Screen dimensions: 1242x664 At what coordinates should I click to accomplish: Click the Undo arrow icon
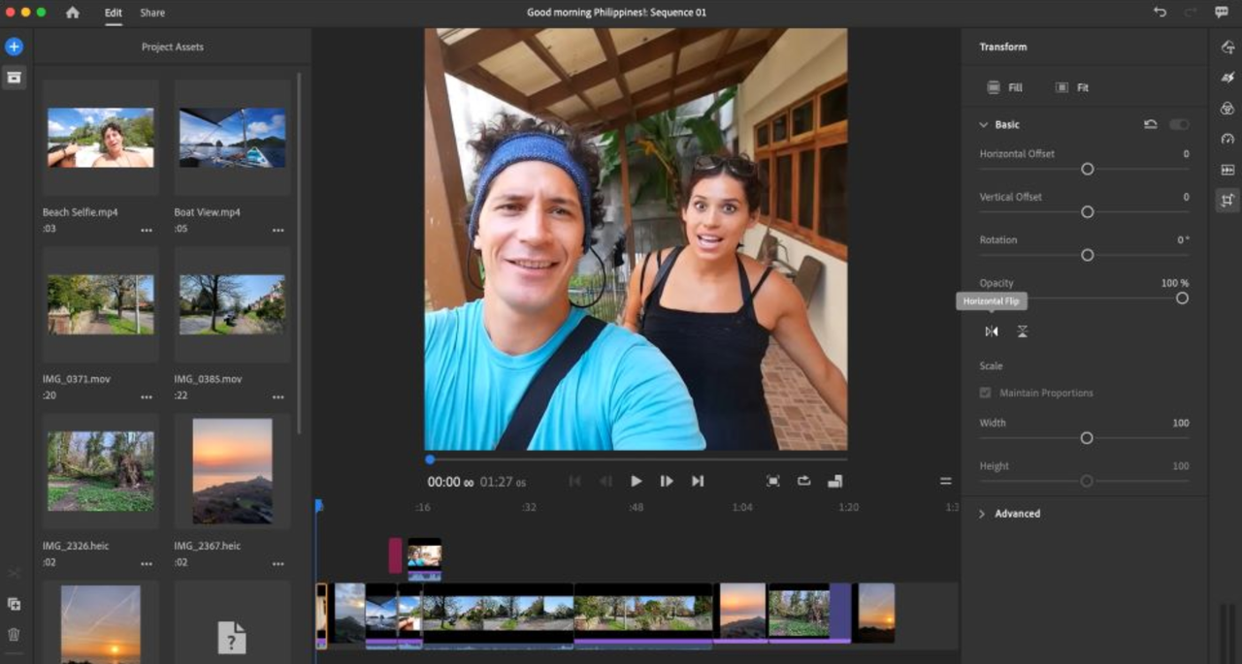(1160, 13)
